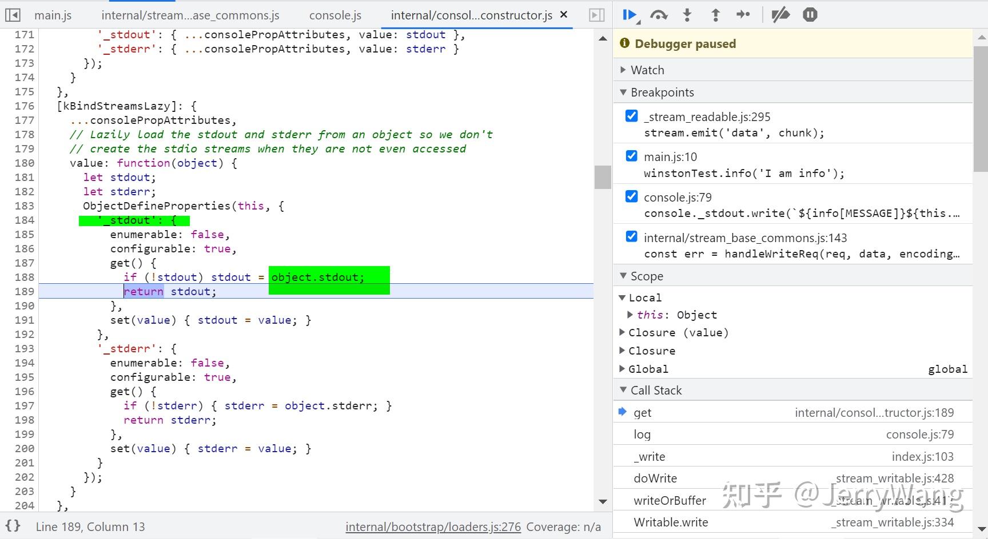
Task: Step over next function call
Action: (x=659, y=15)
